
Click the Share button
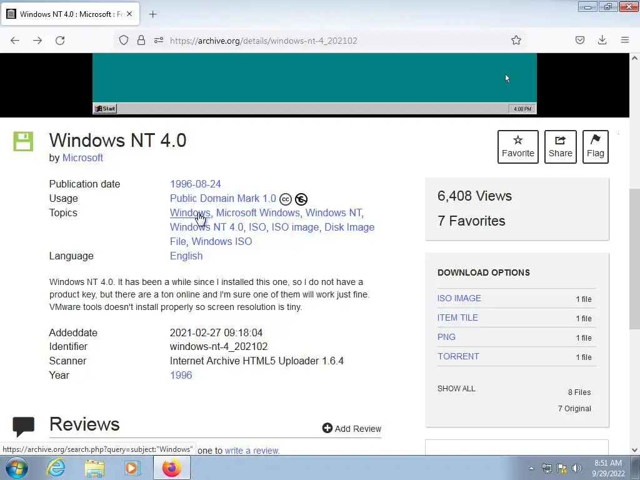pyautogui.click(x=561, y=147)
